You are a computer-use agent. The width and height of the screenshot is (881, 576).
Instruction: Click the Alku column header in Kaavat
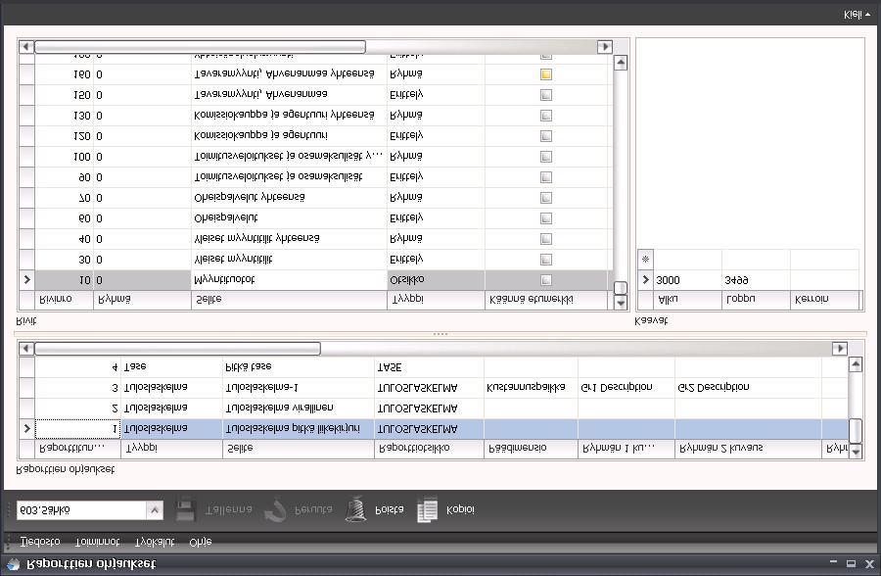tap(688, 299)
